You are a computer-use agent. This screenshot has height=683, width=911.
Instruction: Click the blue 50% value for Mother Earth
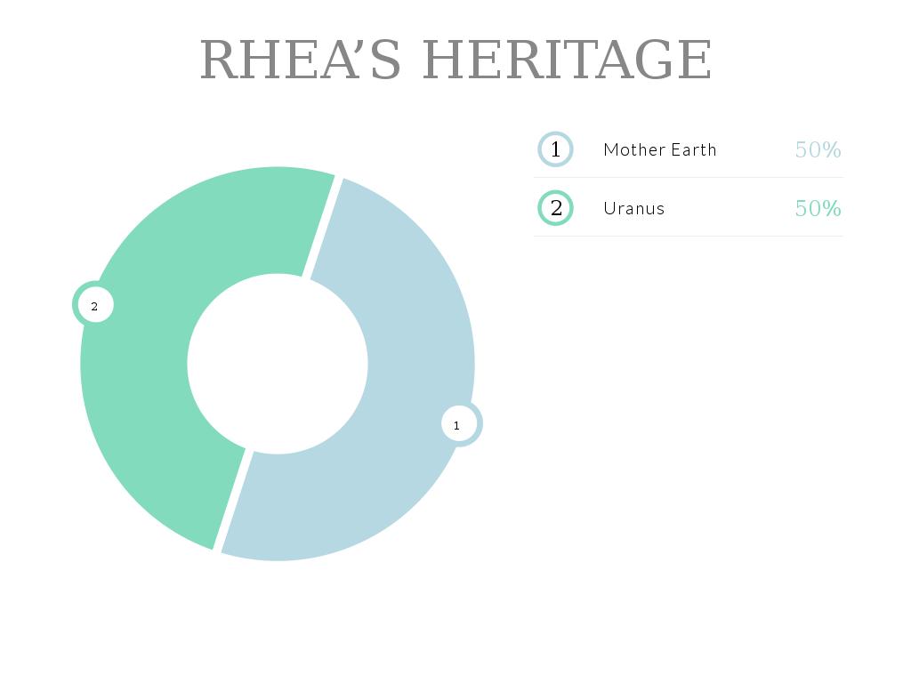click(x=818, y=149)
